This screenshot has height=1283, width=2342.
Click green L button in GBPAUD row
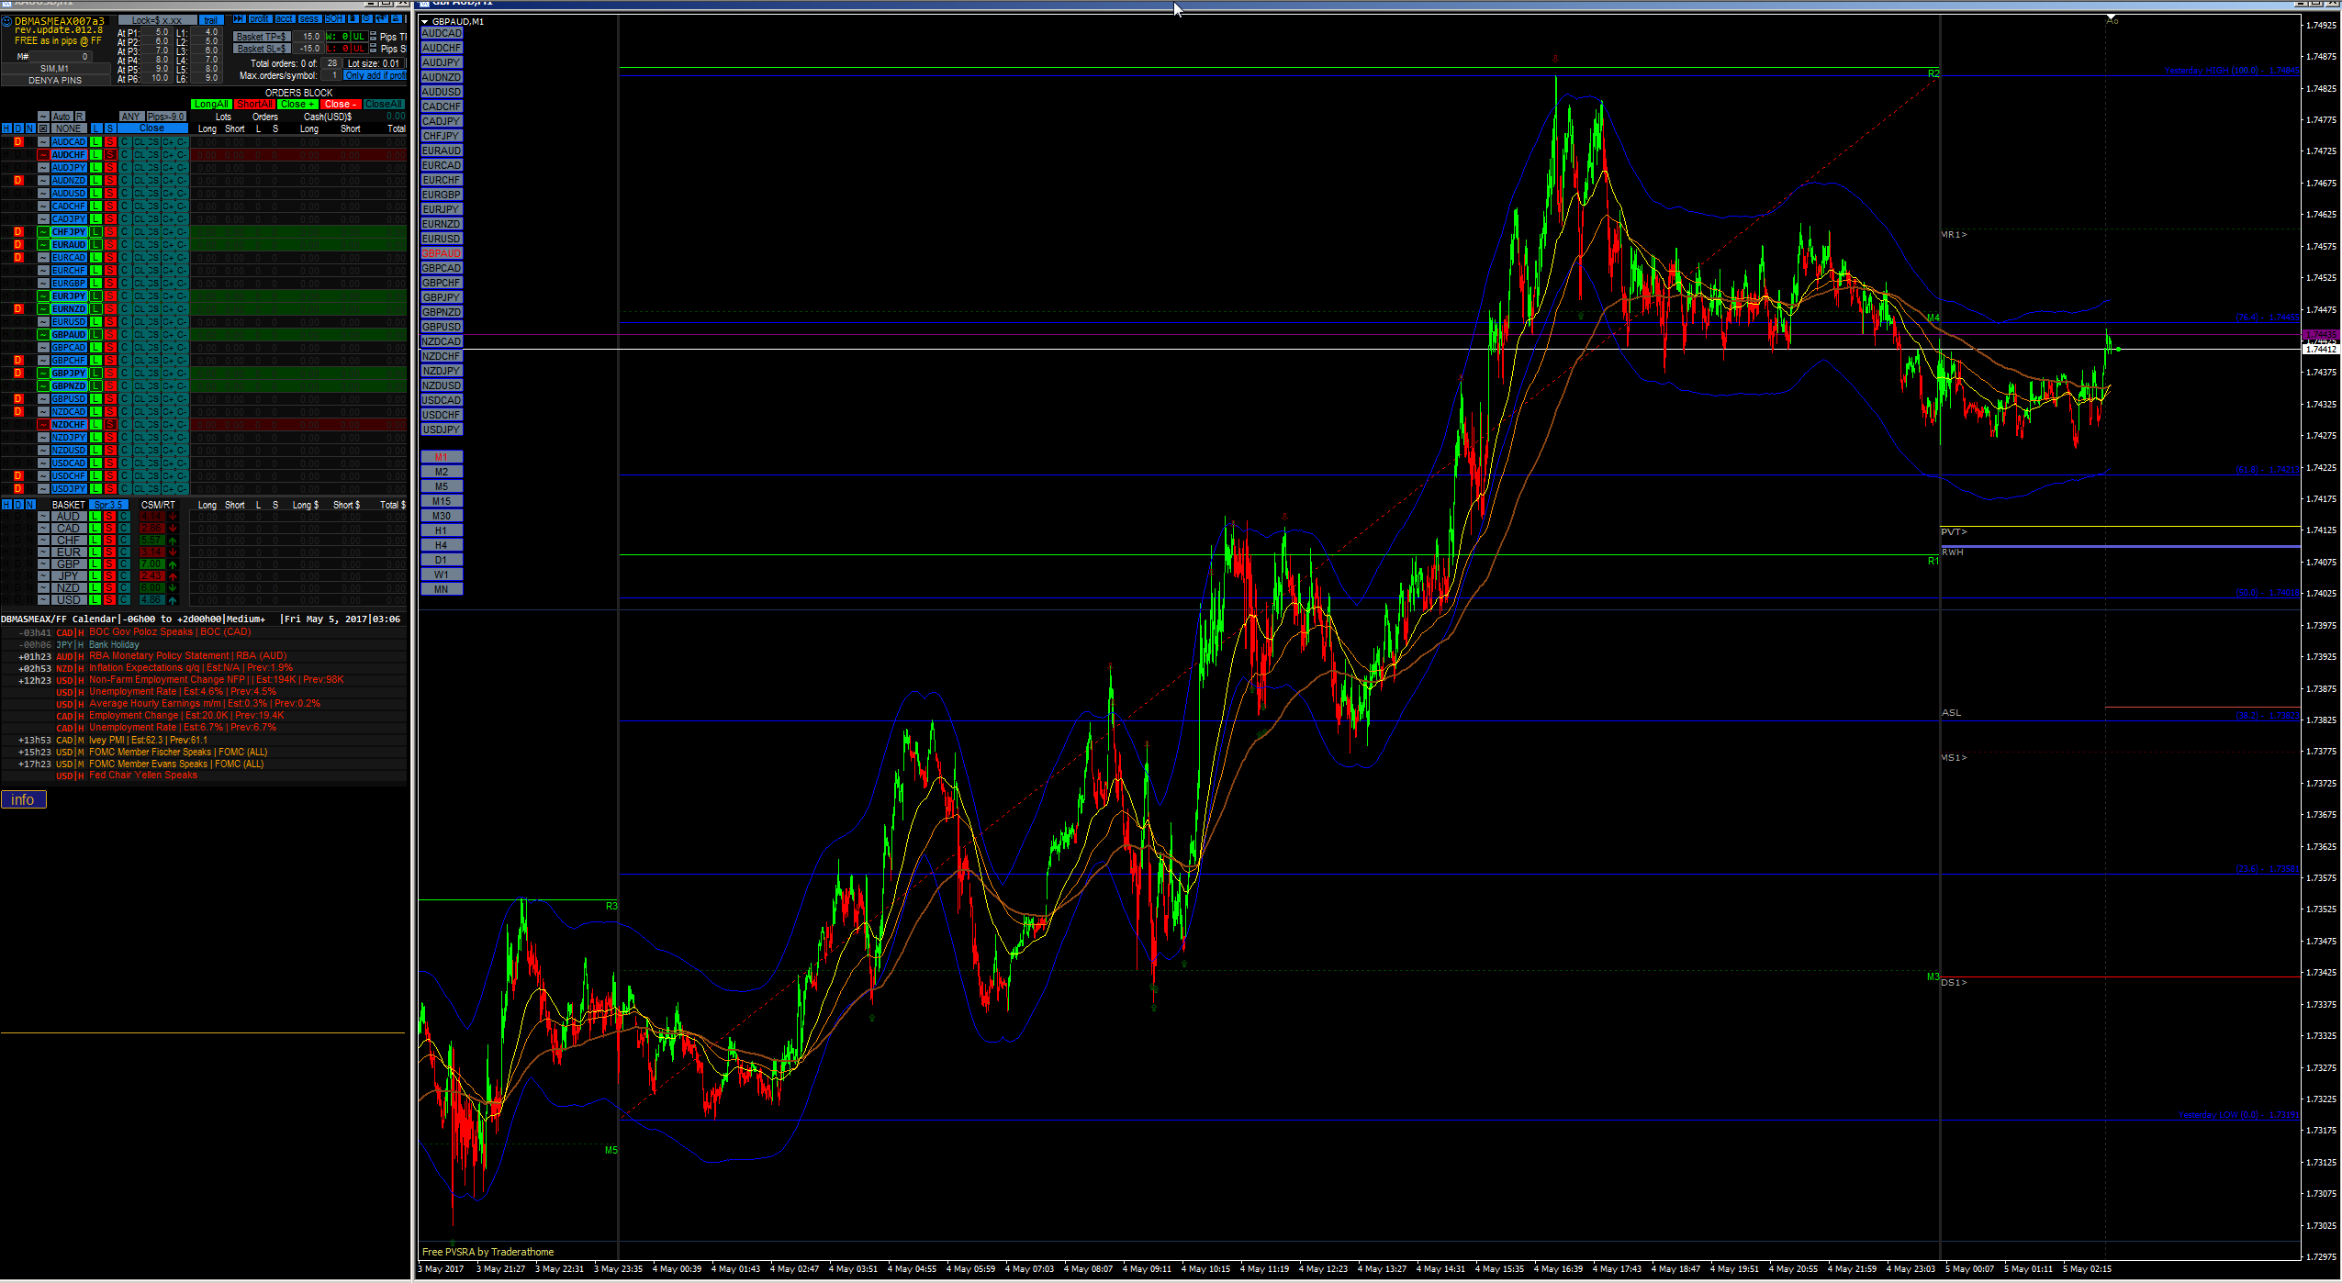tap(95, 334)
